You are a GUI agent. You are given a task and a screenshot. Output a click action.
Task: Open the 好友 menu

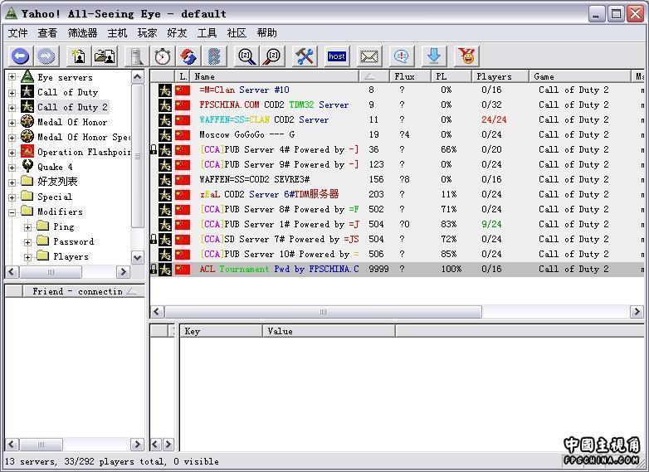(x=177, y=32)
